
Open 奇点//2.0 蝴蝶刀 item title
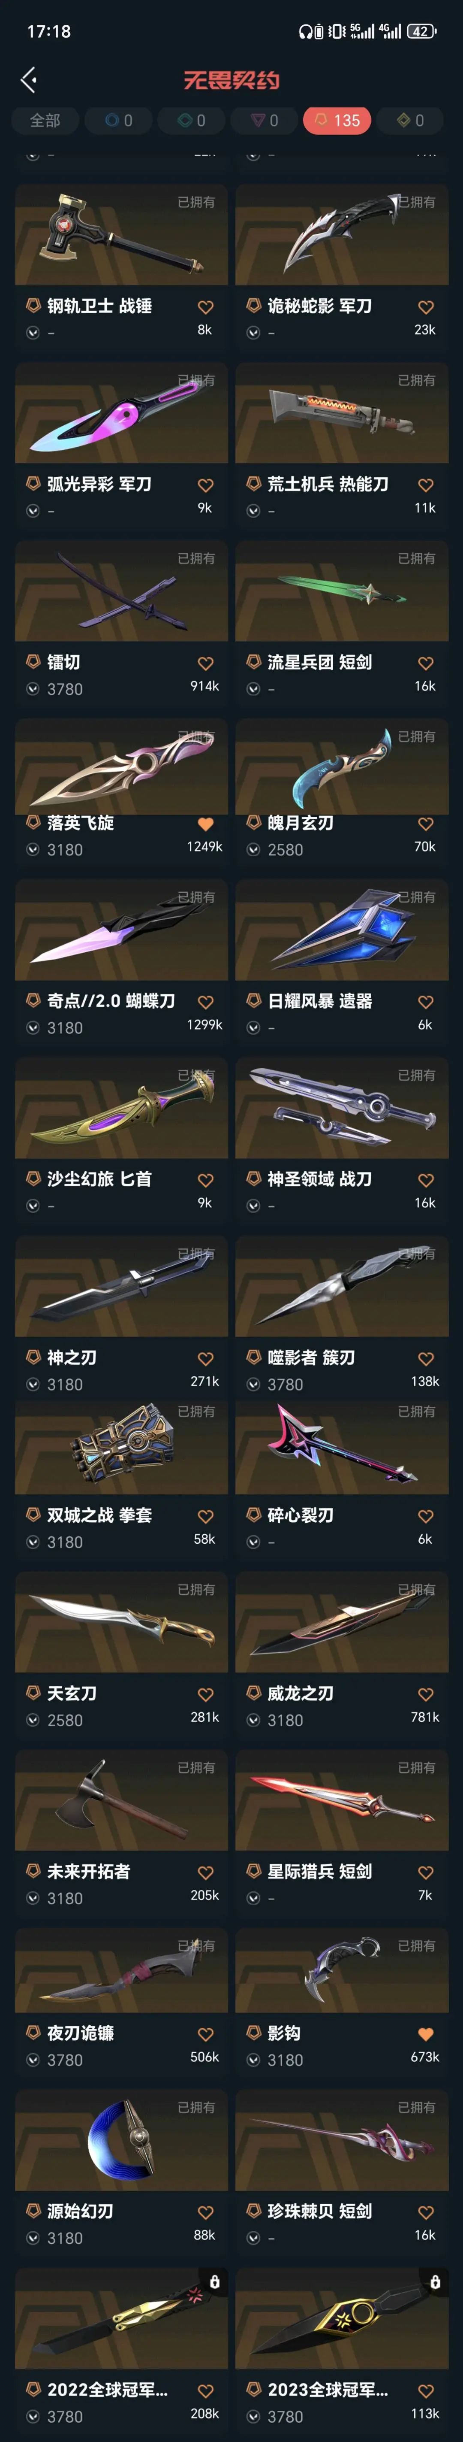pyautogui.click(x=111, y=1001)
